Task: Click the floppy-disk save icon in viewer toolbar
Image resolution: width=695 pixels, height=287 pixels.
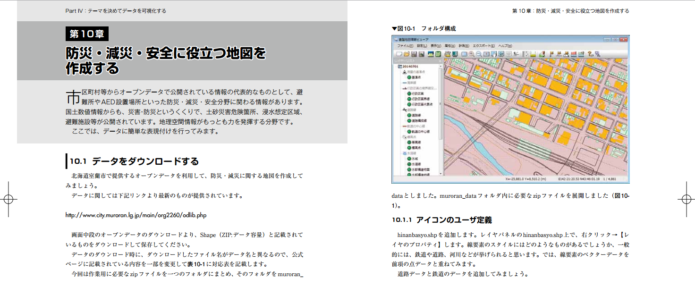Action: coord(414,54)
